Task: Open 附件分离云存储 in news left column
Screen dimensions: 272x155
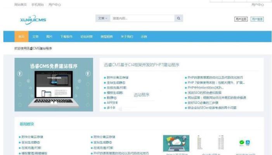Action: 32,137
